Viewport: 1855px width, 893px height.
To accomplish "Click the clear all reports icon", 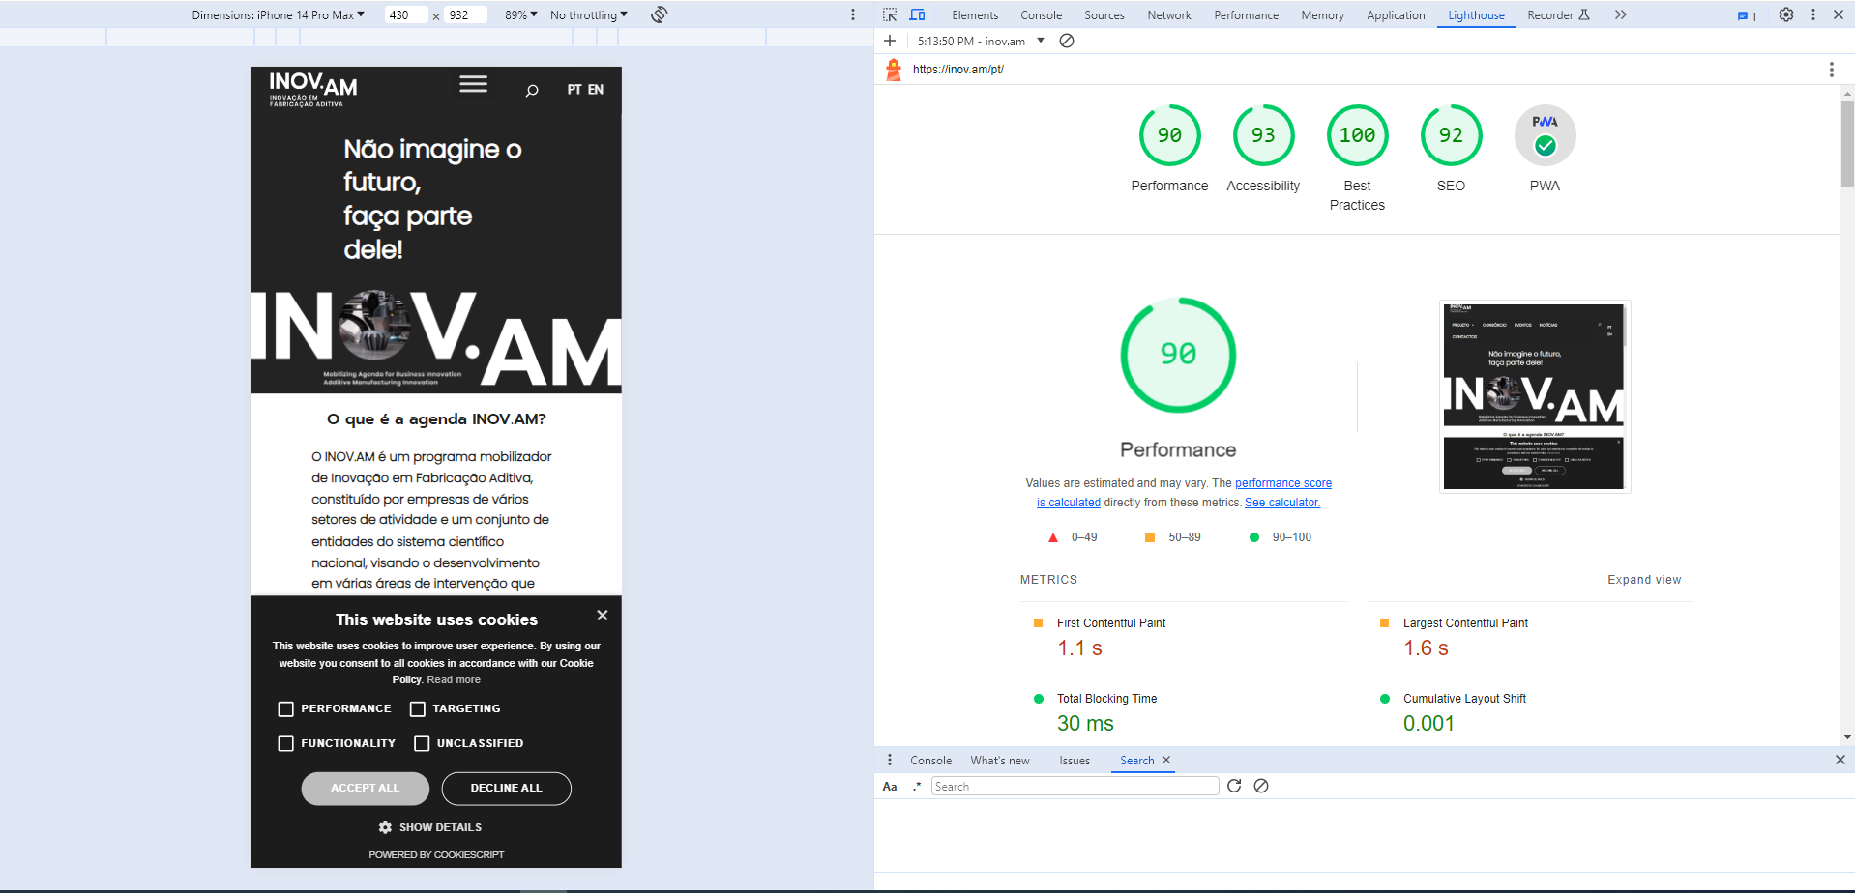I will coord(1067,41).
